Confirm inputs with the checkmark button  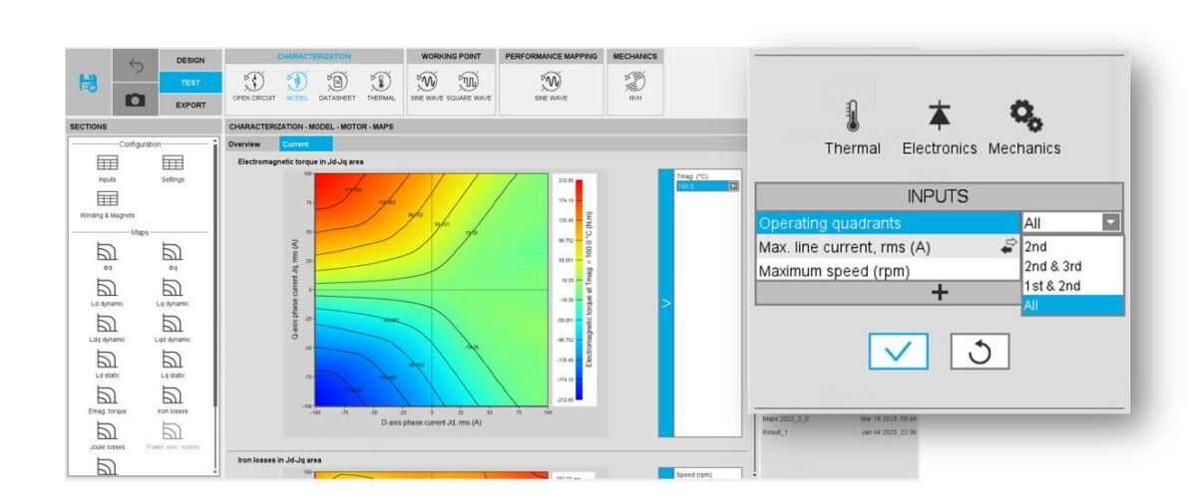click(898, 352)
